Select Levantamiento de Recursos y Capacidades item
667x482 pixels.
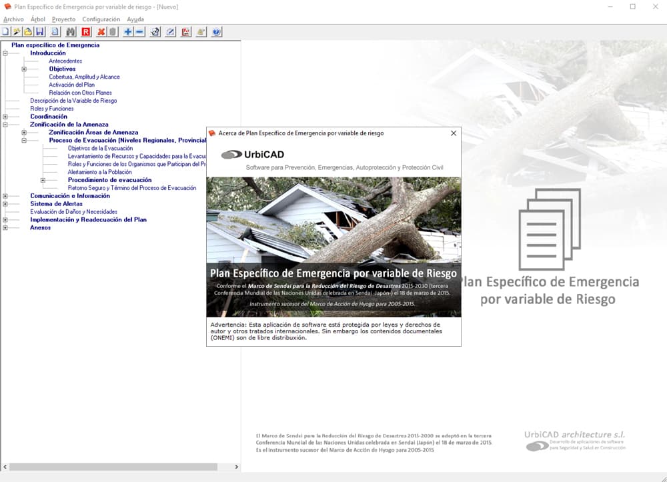pyautogui.click(x=137, y=157)
